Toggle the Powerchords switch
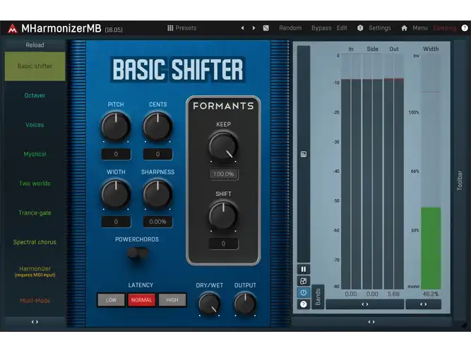471x353 pixels. click(x=138, y=253)
